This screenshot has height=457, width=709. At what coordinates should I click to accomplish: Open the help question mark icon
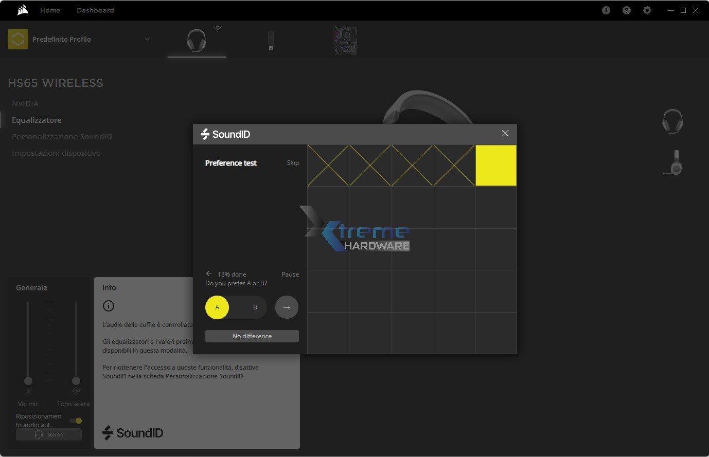[626, 10]
